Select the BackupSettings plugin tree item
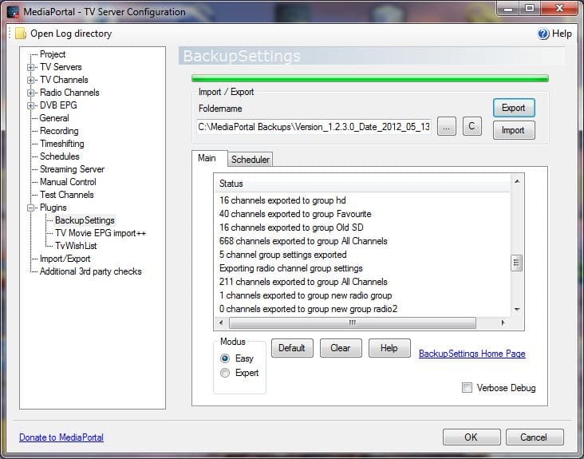This screenshot has width=584, height=459. [x=85, y=220]
